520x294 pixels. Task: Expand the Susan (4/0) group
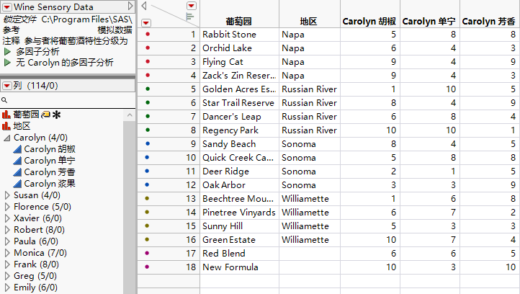[x=7, y=195]
